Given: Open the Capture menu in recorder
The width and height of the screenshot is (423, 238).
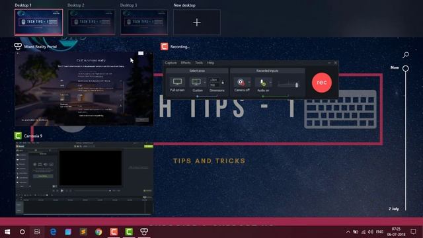Looking at the screenshot, I should click(x=171, y=63).
